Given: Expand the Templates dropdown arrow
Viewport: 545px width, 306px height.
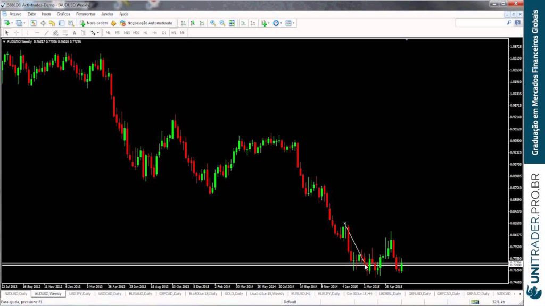Looking at the screenshot, I should point(293,23).
